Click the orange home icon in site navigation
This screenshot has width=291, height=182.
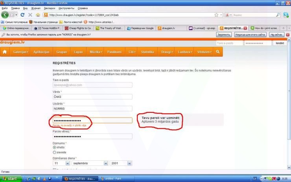tap(5, 51)
